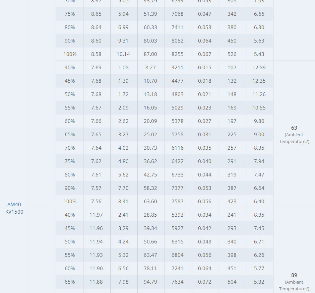Click the 5029 value cell
Viewport: 315px width, 293px height.
click(x=178, y=107)
